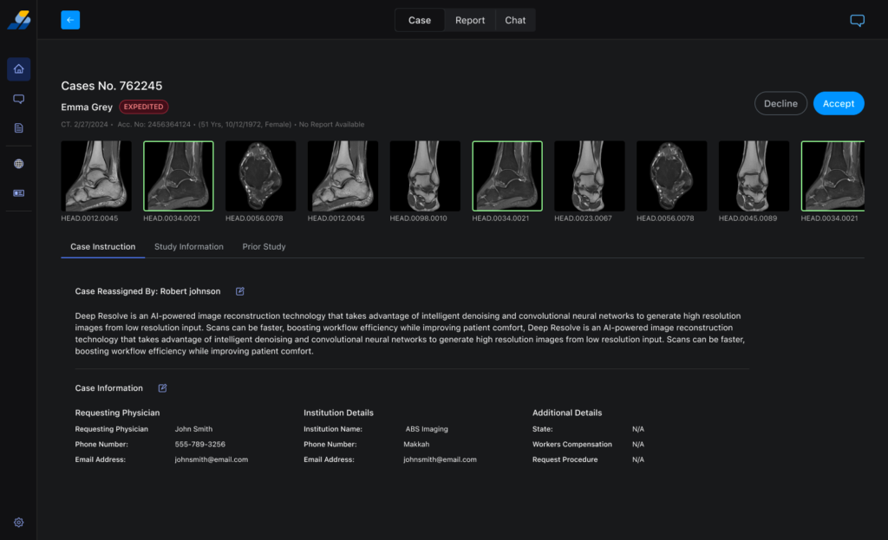Click the message icon at top right
Screen dimensions: 888x540
[x=857, y=20]
